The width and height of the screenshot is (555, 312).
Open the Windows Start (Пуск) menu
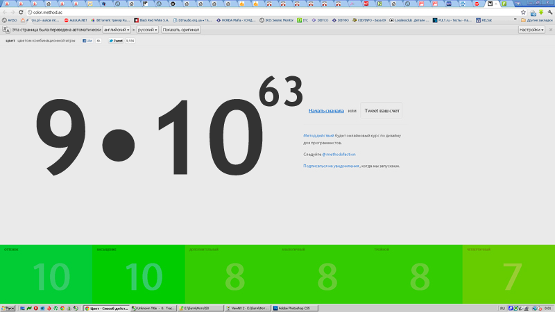coord(10,307)
